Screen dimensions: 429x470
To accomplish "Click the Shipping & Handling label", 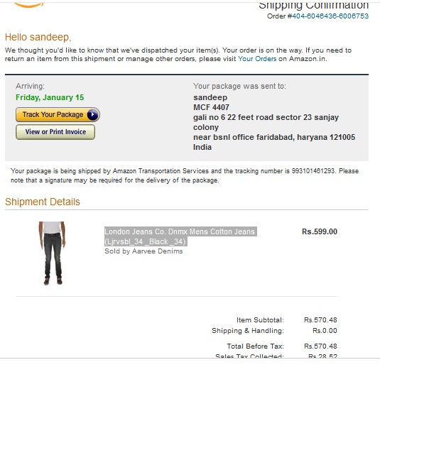I will click(248, 331).
